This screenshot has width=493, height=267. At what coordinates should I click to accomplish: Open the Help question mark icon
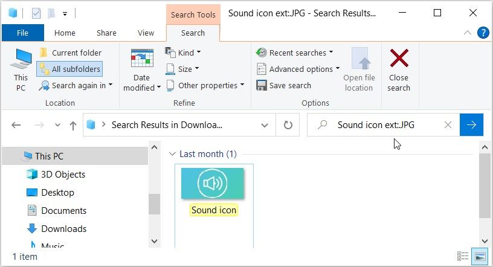pyautogui.click(x=483, y=33)
